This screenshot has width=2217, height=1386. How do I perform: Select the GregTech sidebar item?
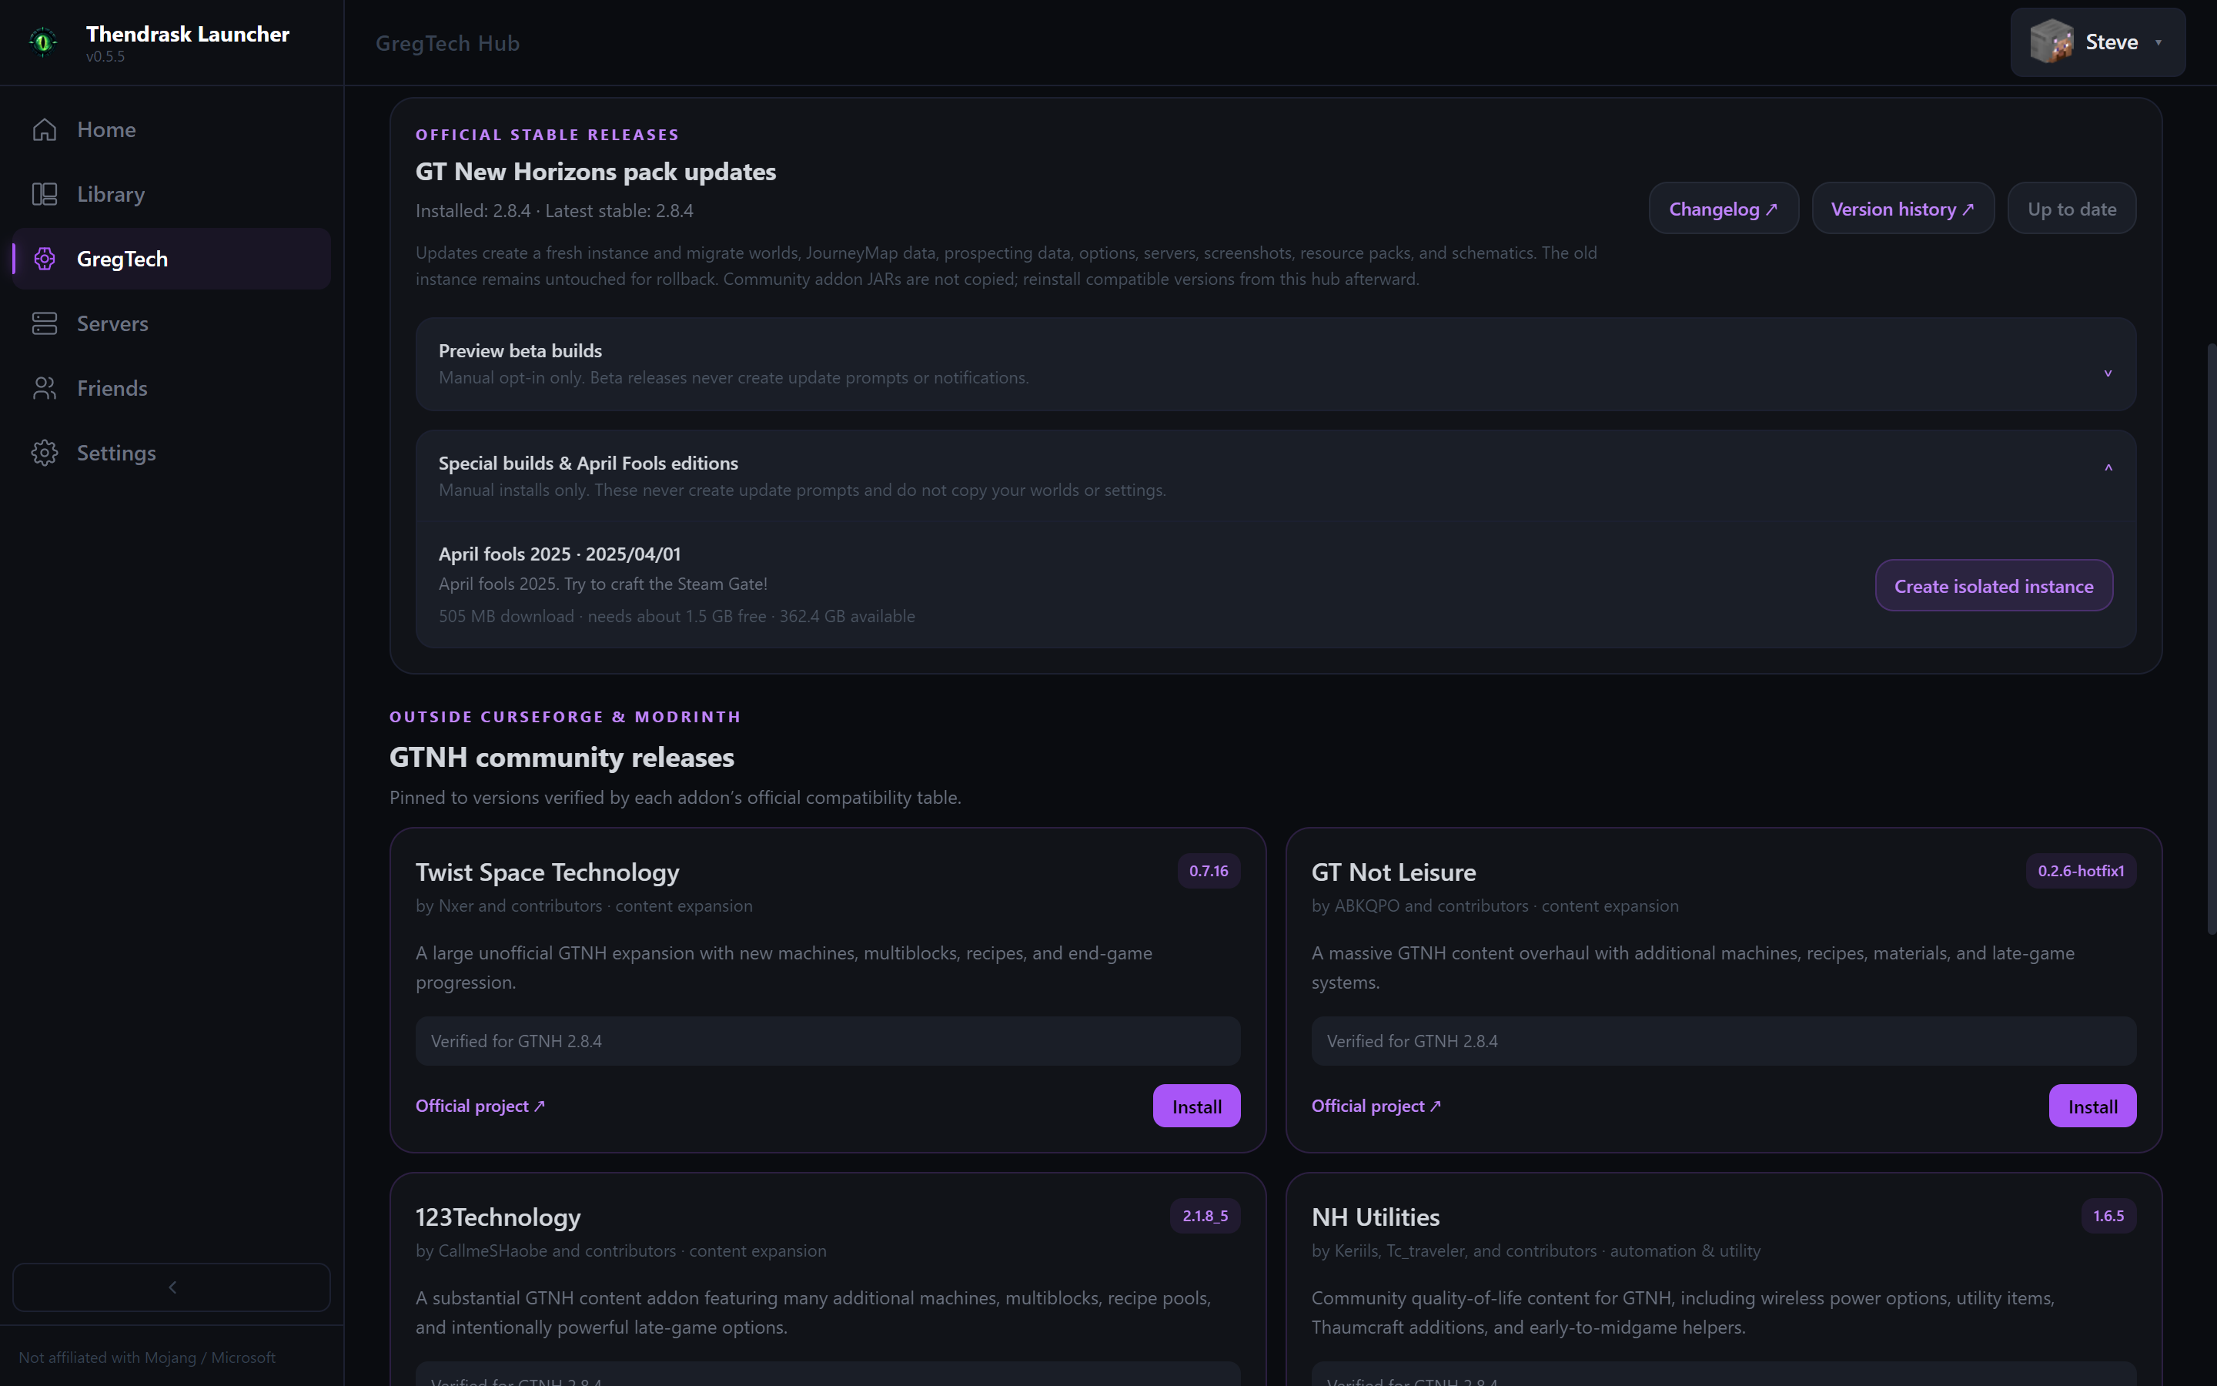[172, 259]
